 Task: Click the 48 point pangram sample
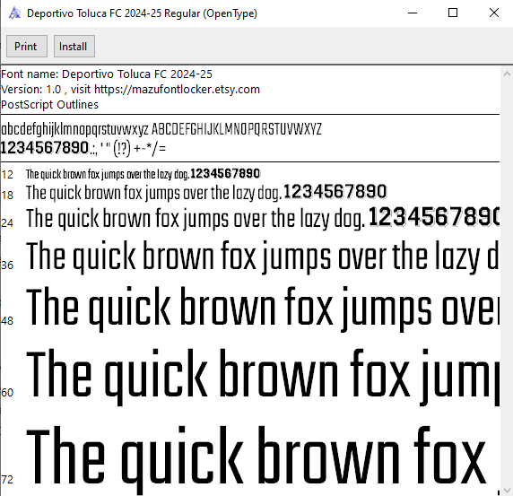263,309
